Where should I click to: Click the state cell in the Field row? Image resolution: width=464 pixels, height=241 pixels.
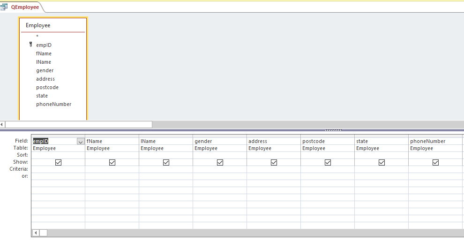click(x=382, y=141)
